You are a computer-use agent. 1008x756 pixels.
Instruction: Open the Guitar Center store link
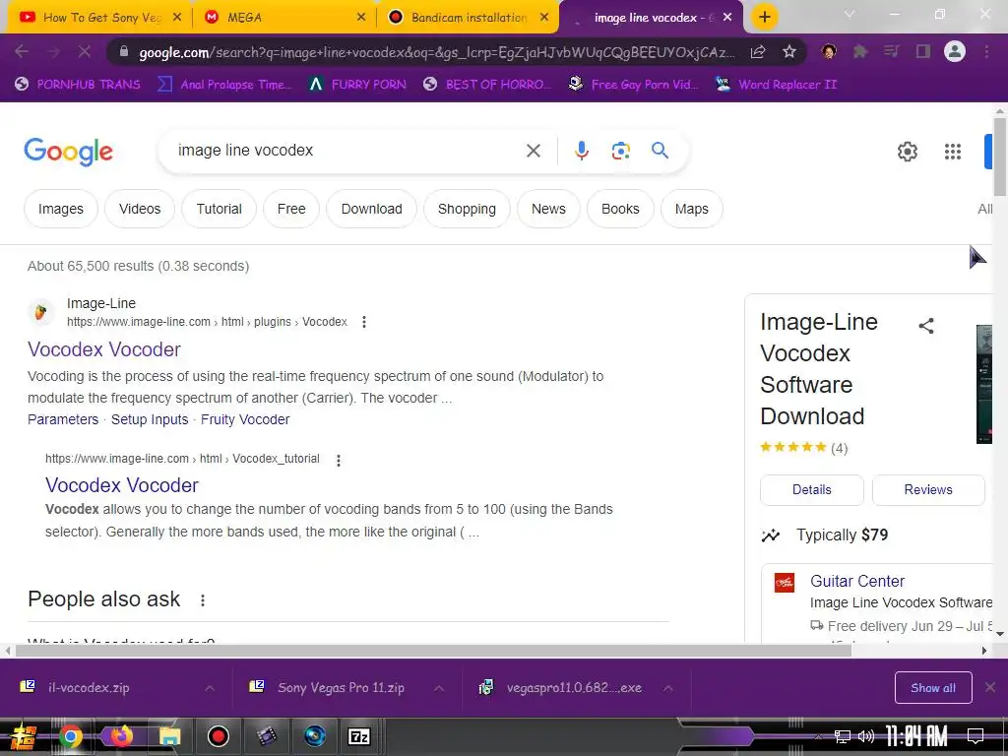[x=857, y=581]
